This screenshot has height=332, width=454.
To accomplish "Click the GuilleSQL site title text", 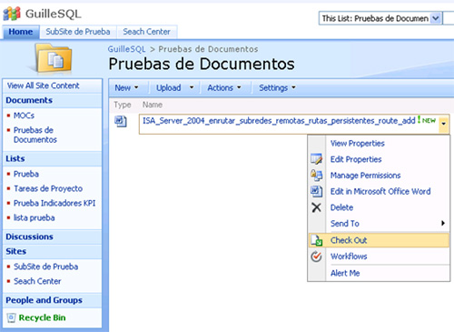I will click(54, 14).
